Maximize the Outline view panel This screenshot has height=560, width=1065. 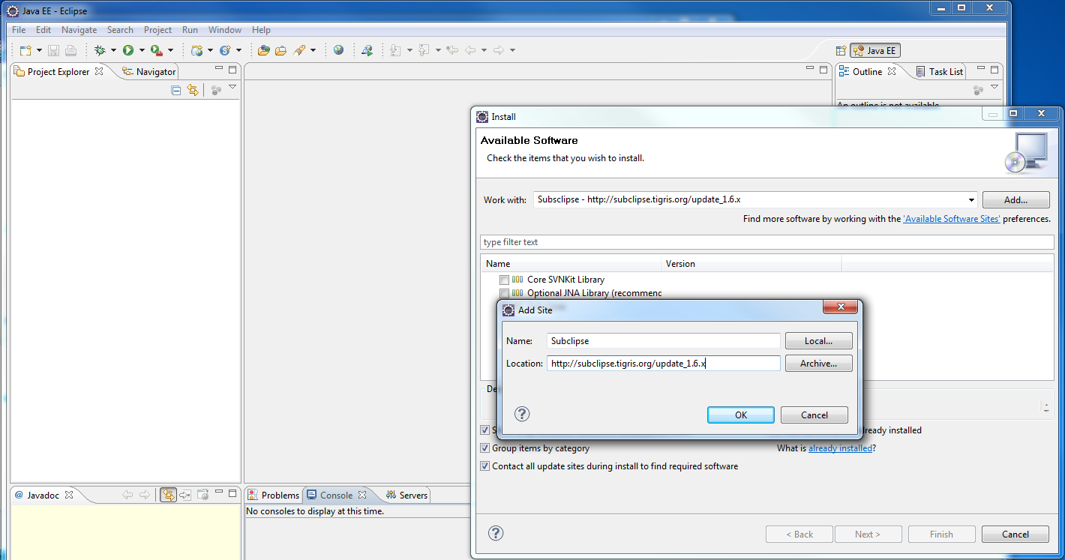(x=994, y=70)
